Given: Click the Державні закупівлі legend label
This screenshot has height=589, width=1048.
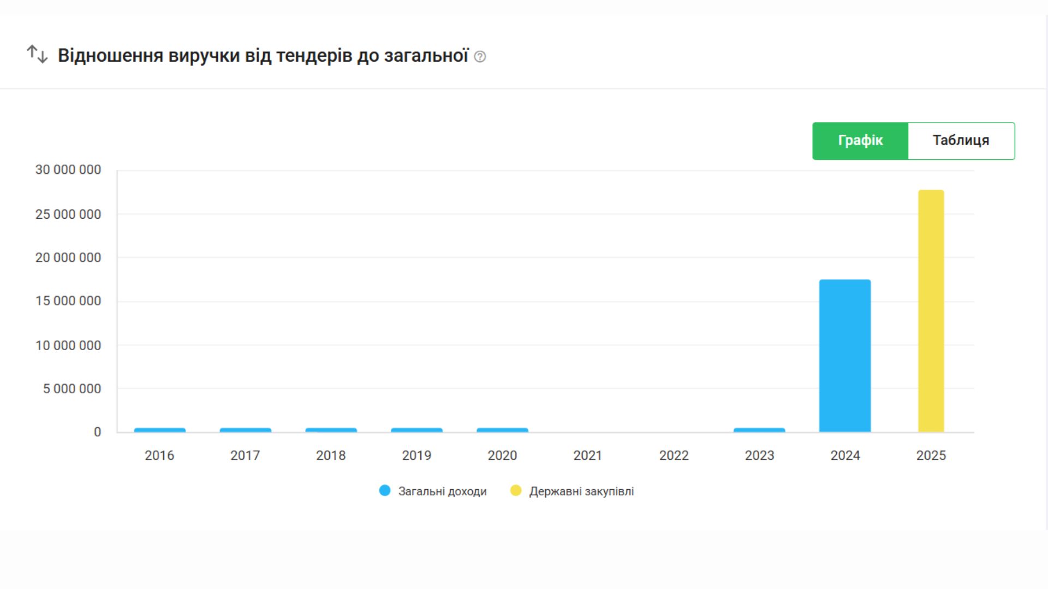Looking at the screenshot, I should point(581,491).
